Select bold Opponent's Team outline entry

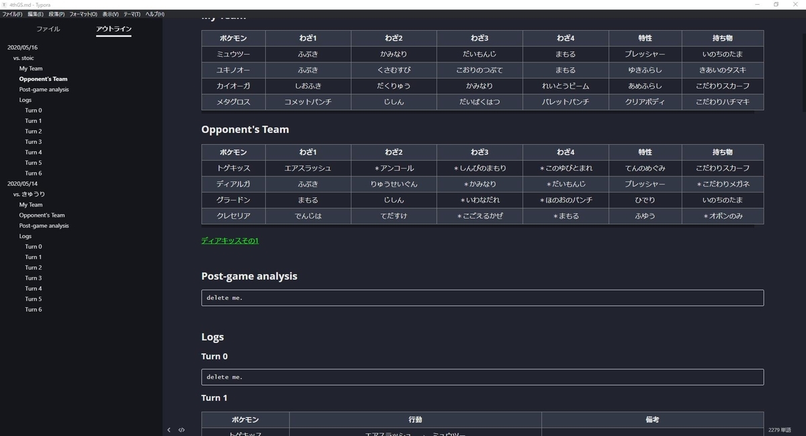click(44, 79)
